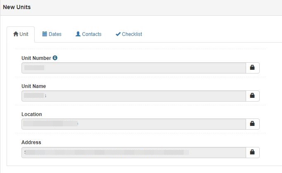Click the person icon on Contacts tab

pos(78,34)
